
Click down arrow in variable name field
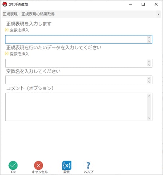(x=149, y=82)
